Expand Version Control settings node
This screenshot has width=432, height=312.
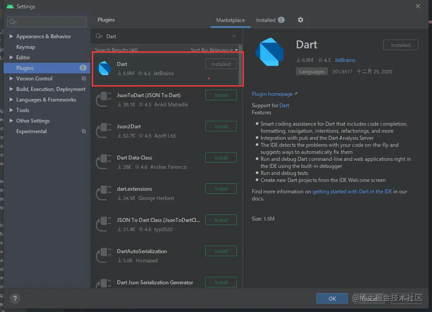pyautogui.click(x=11, y=79)
